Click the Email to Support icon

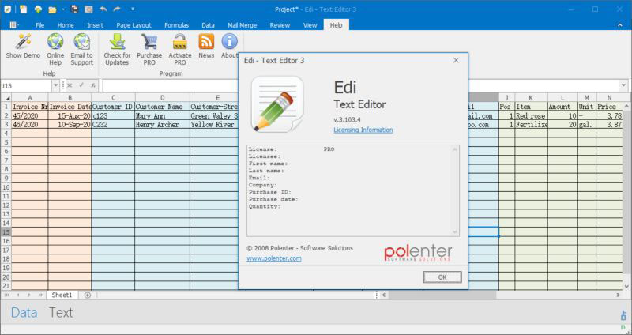point(82,41)
